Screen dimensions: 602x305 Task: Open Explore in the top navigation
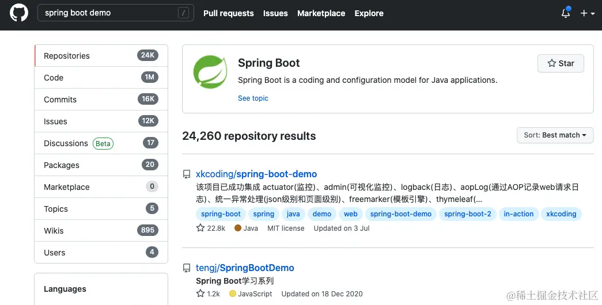(x=369, y=13)
